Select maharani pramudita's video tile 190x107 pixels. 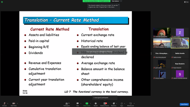coord(162,32)
